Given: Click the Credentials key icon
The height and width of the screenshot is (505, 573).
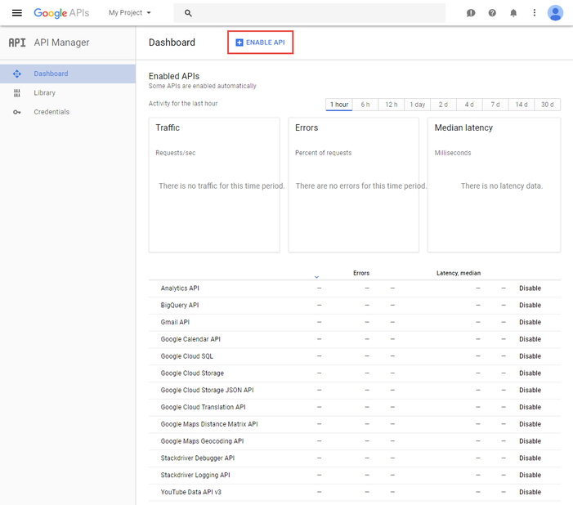Looking at the screenshot, I should 17,112.
